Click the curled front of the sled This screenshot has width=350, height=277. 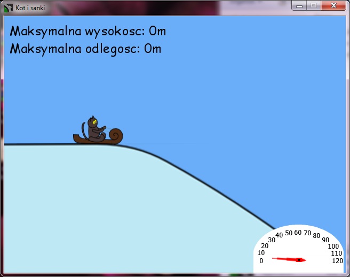point(115,135)
